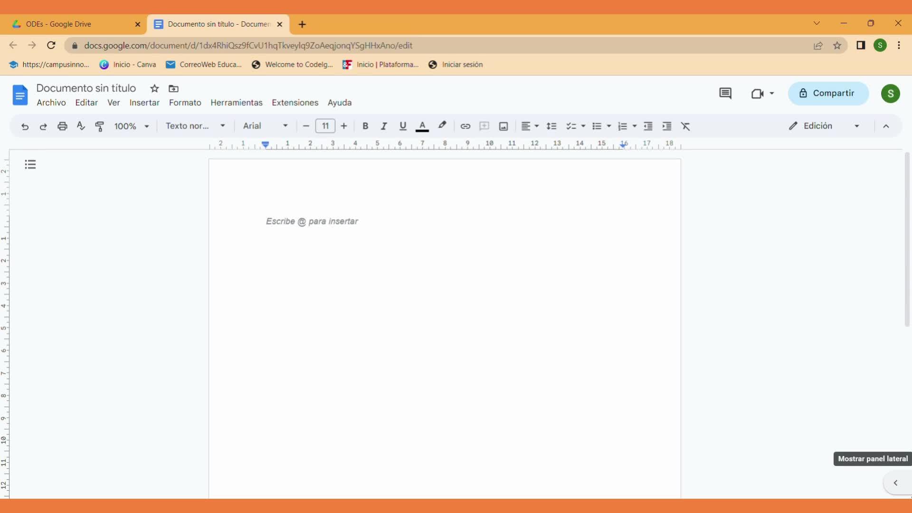Click the font size input field
Screen dimensions: 912x513
325,126
